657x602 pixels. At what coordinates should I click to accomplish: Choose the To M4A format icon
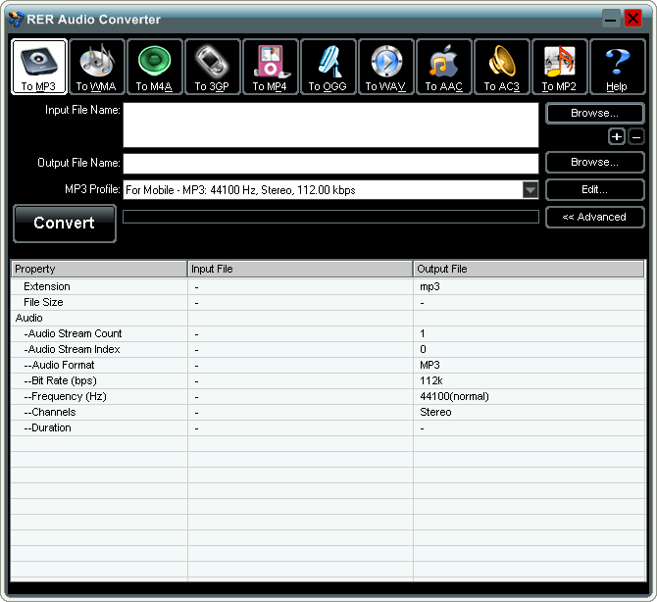155,67
